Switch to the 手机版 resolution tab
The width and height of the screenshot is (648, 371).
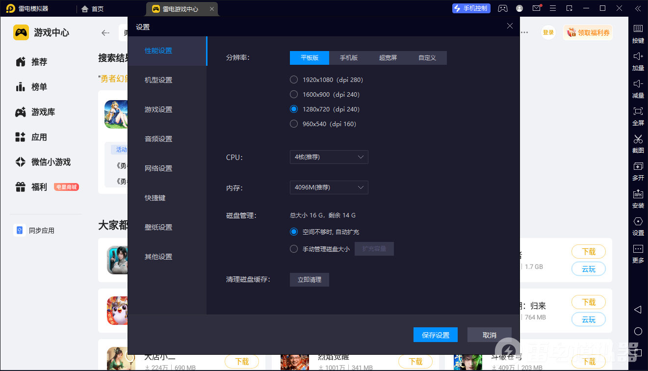coord(349,58)
